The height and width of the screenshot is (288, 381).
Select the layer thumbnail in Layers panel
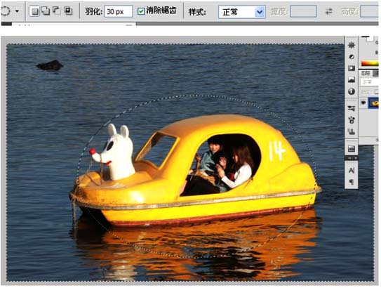tap(373, 103)
